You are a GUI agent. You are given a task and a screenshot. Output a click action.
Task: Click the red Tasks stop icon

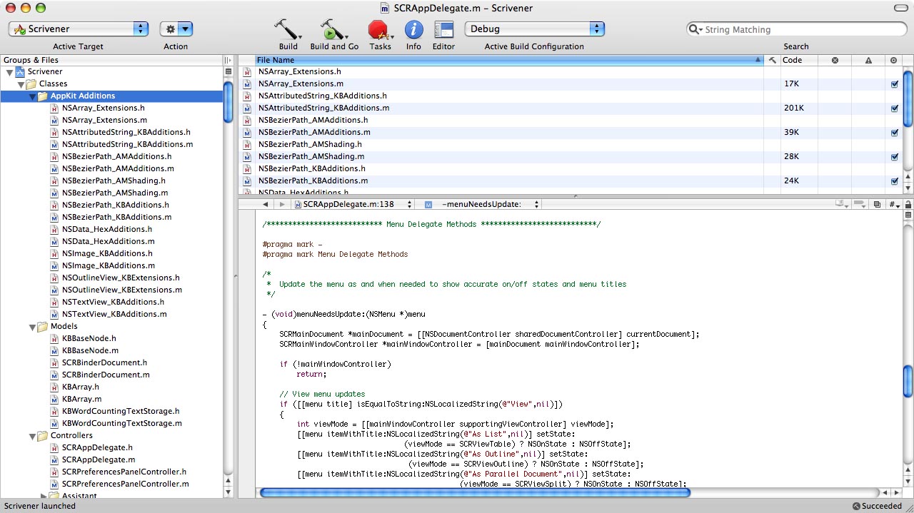tap(379, 29)
